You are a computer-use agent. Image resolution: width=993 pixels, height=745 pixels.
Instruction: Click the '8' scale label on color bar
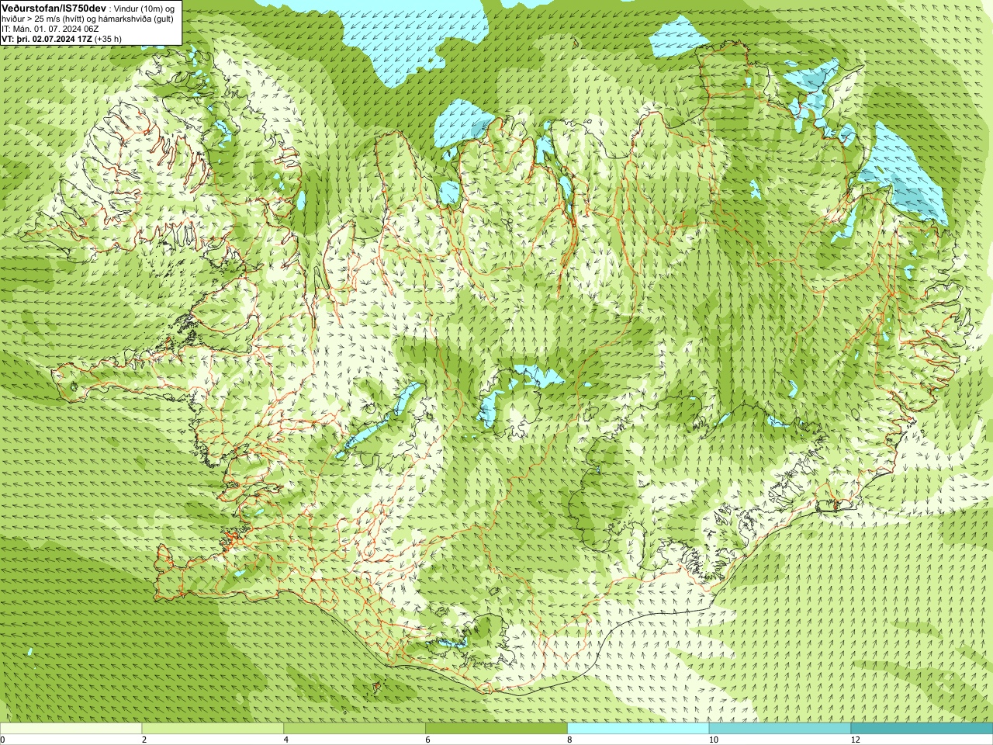[570, 740]
